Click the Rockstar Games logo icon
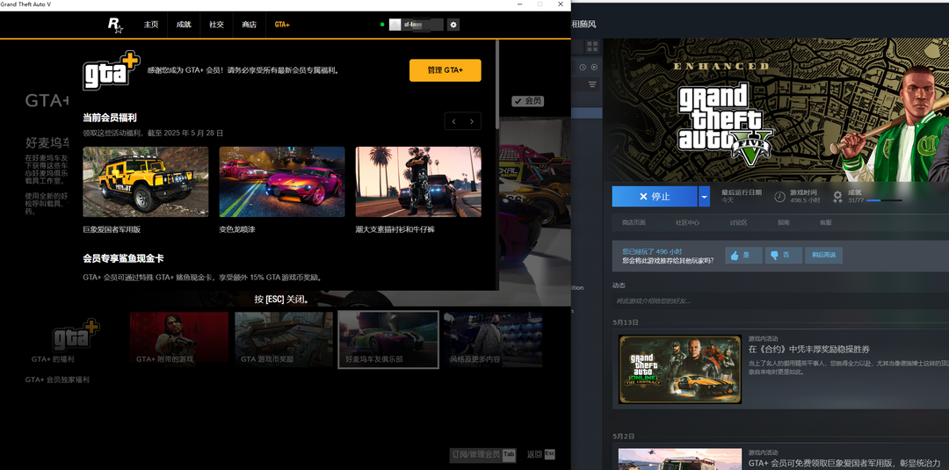The width and height of the screenshot is (949, 470). click(x=115, y=25)
